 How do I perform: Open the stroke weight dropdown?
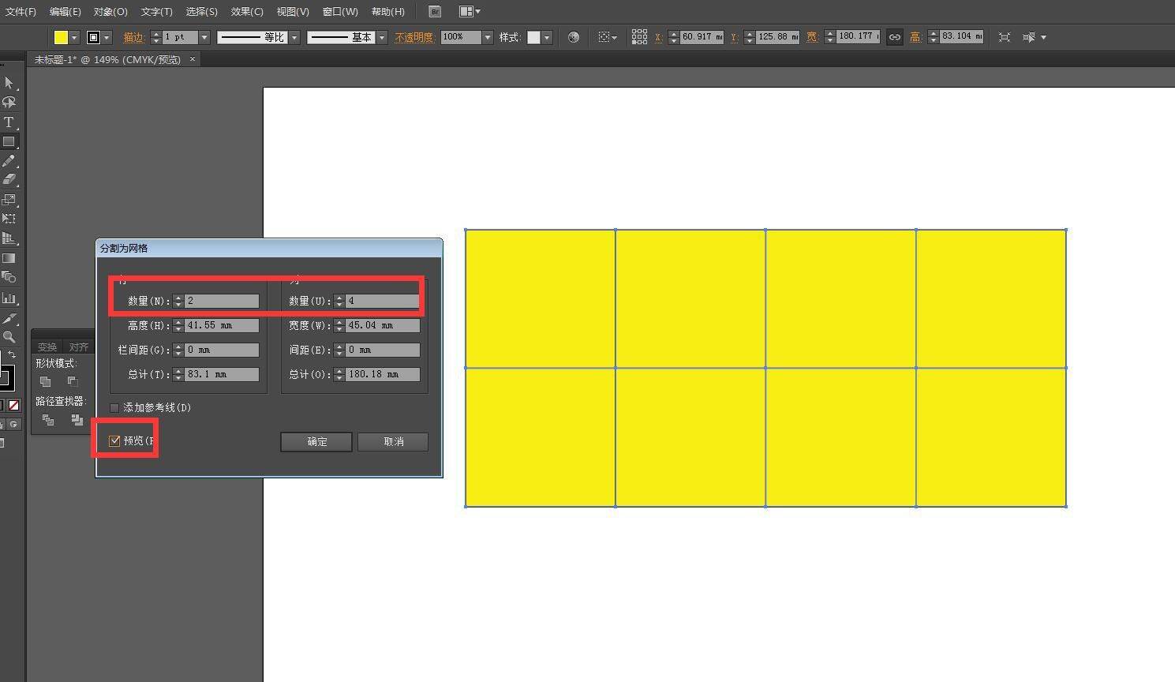(x=204, y=37)
